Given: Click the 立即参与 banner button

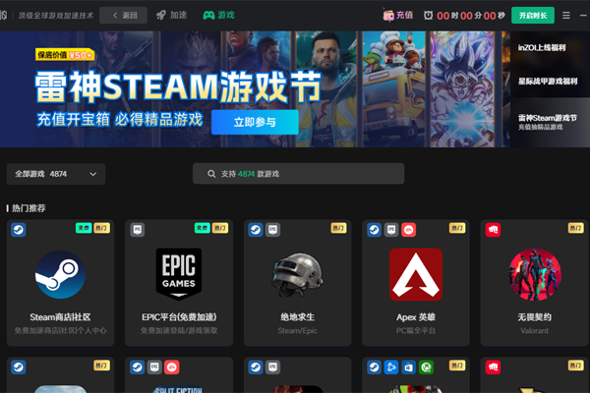Looking at the screenshot, I should click(x=255, y=122).
